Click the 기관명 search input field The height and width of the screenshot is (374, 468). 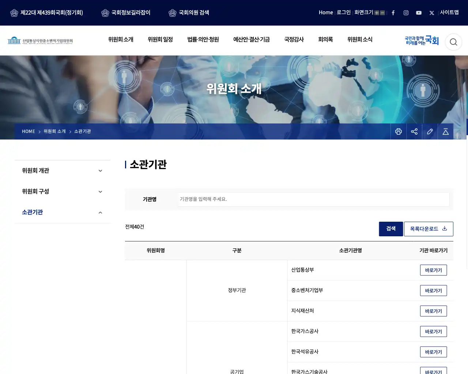click(x=314, y=199)
